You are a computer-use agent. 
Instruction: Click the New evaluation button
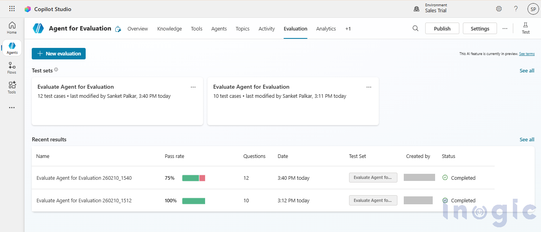pyautogui.click(x=58, y=53)
